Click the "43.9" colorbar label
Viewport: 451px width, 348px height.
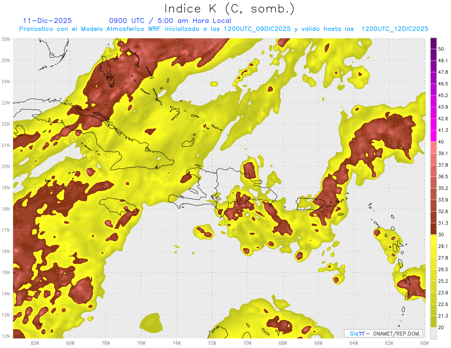443,107
